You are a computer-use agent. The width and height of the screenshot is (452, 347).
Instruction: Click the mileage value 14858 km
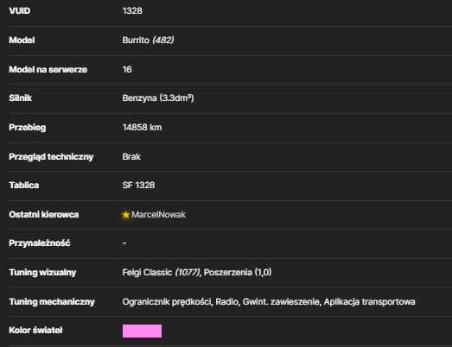point(142,127)
